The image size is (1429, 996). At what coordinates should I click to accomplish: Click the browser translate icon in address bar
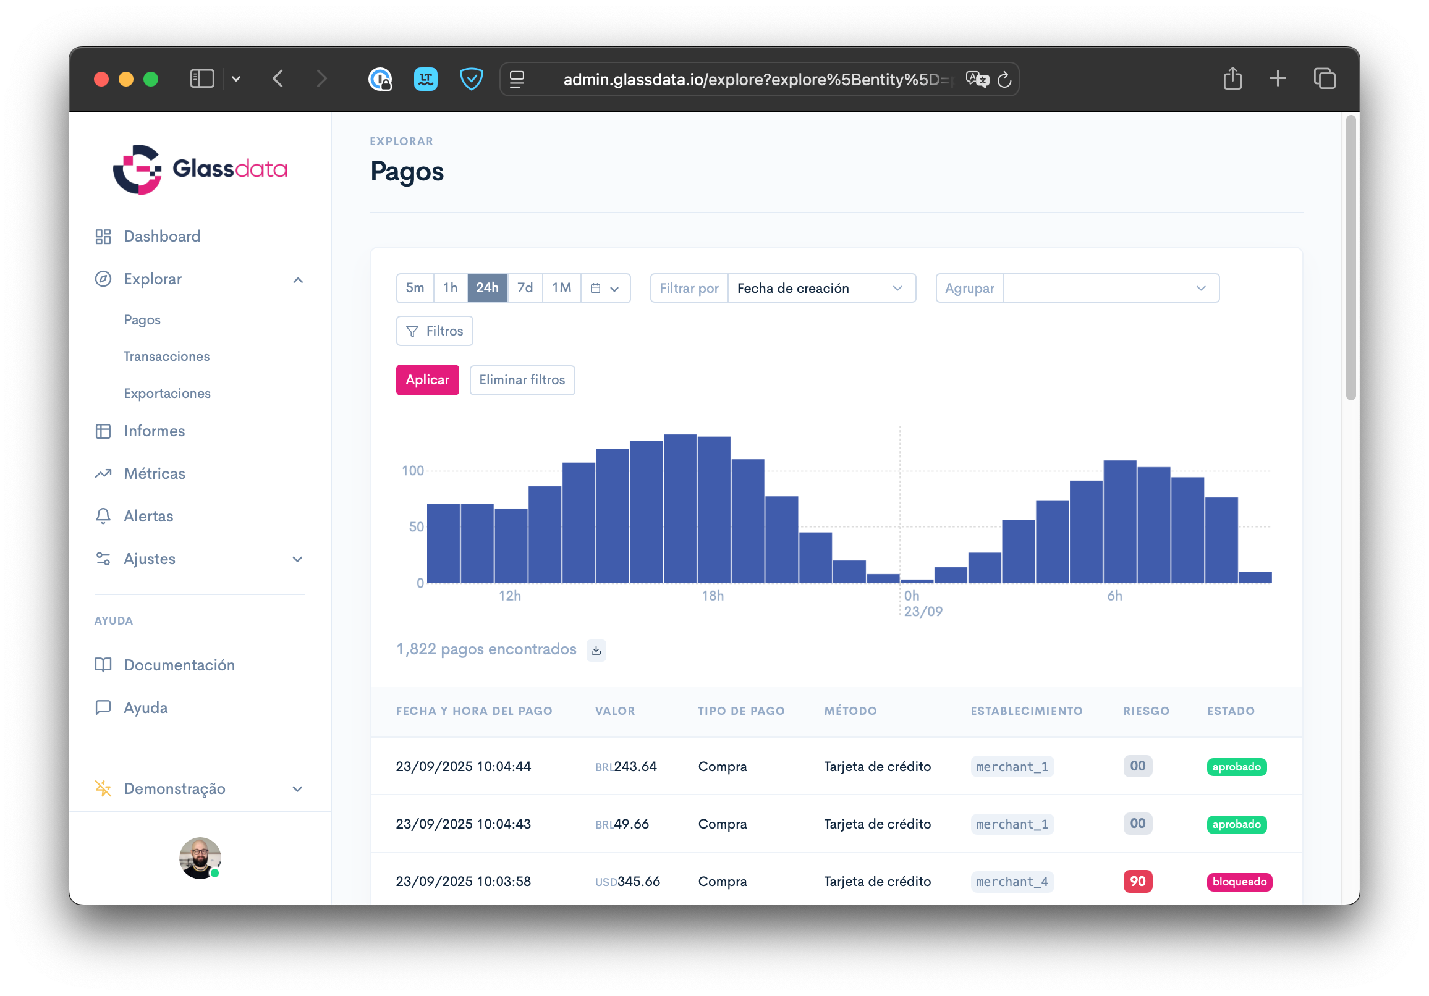[977, 80]
